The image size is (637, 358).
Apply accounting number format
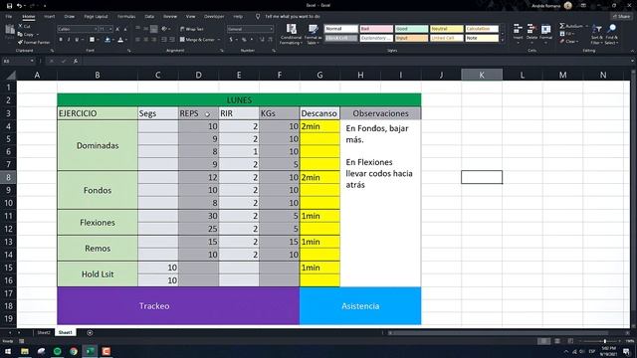click(231, 40)
